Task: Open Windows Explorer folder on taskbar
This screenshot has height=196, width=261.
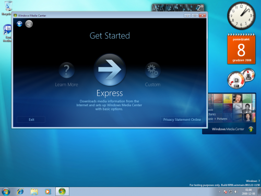Action: click(34, 191)
